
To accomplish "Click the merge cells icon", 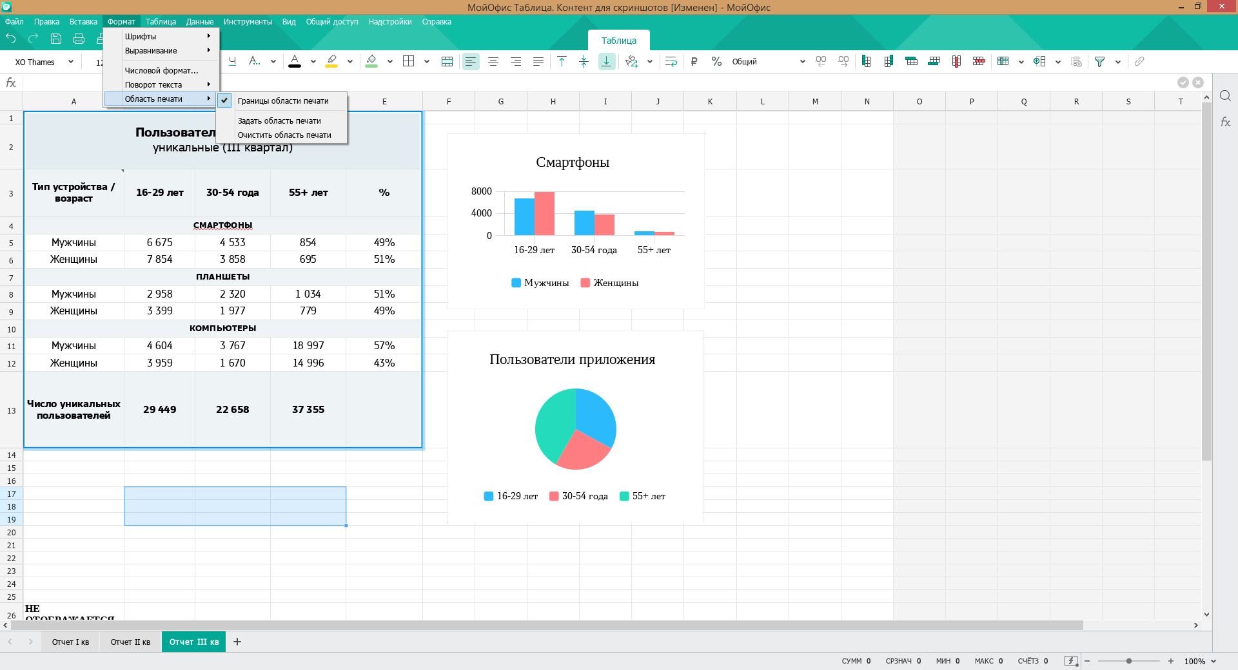I will [447, 61].
